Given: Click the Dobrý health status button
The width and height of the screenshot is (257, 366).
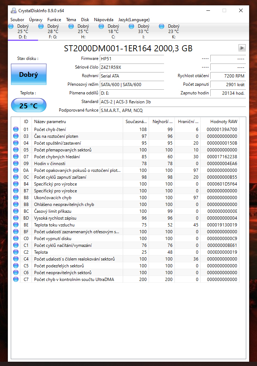Looking at the screenshot, I should point(29,74).
